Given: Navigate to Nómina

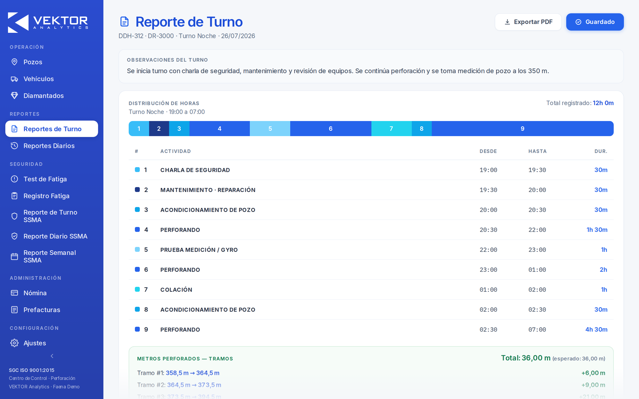Looking at the screenshot, I should (51, 293).
